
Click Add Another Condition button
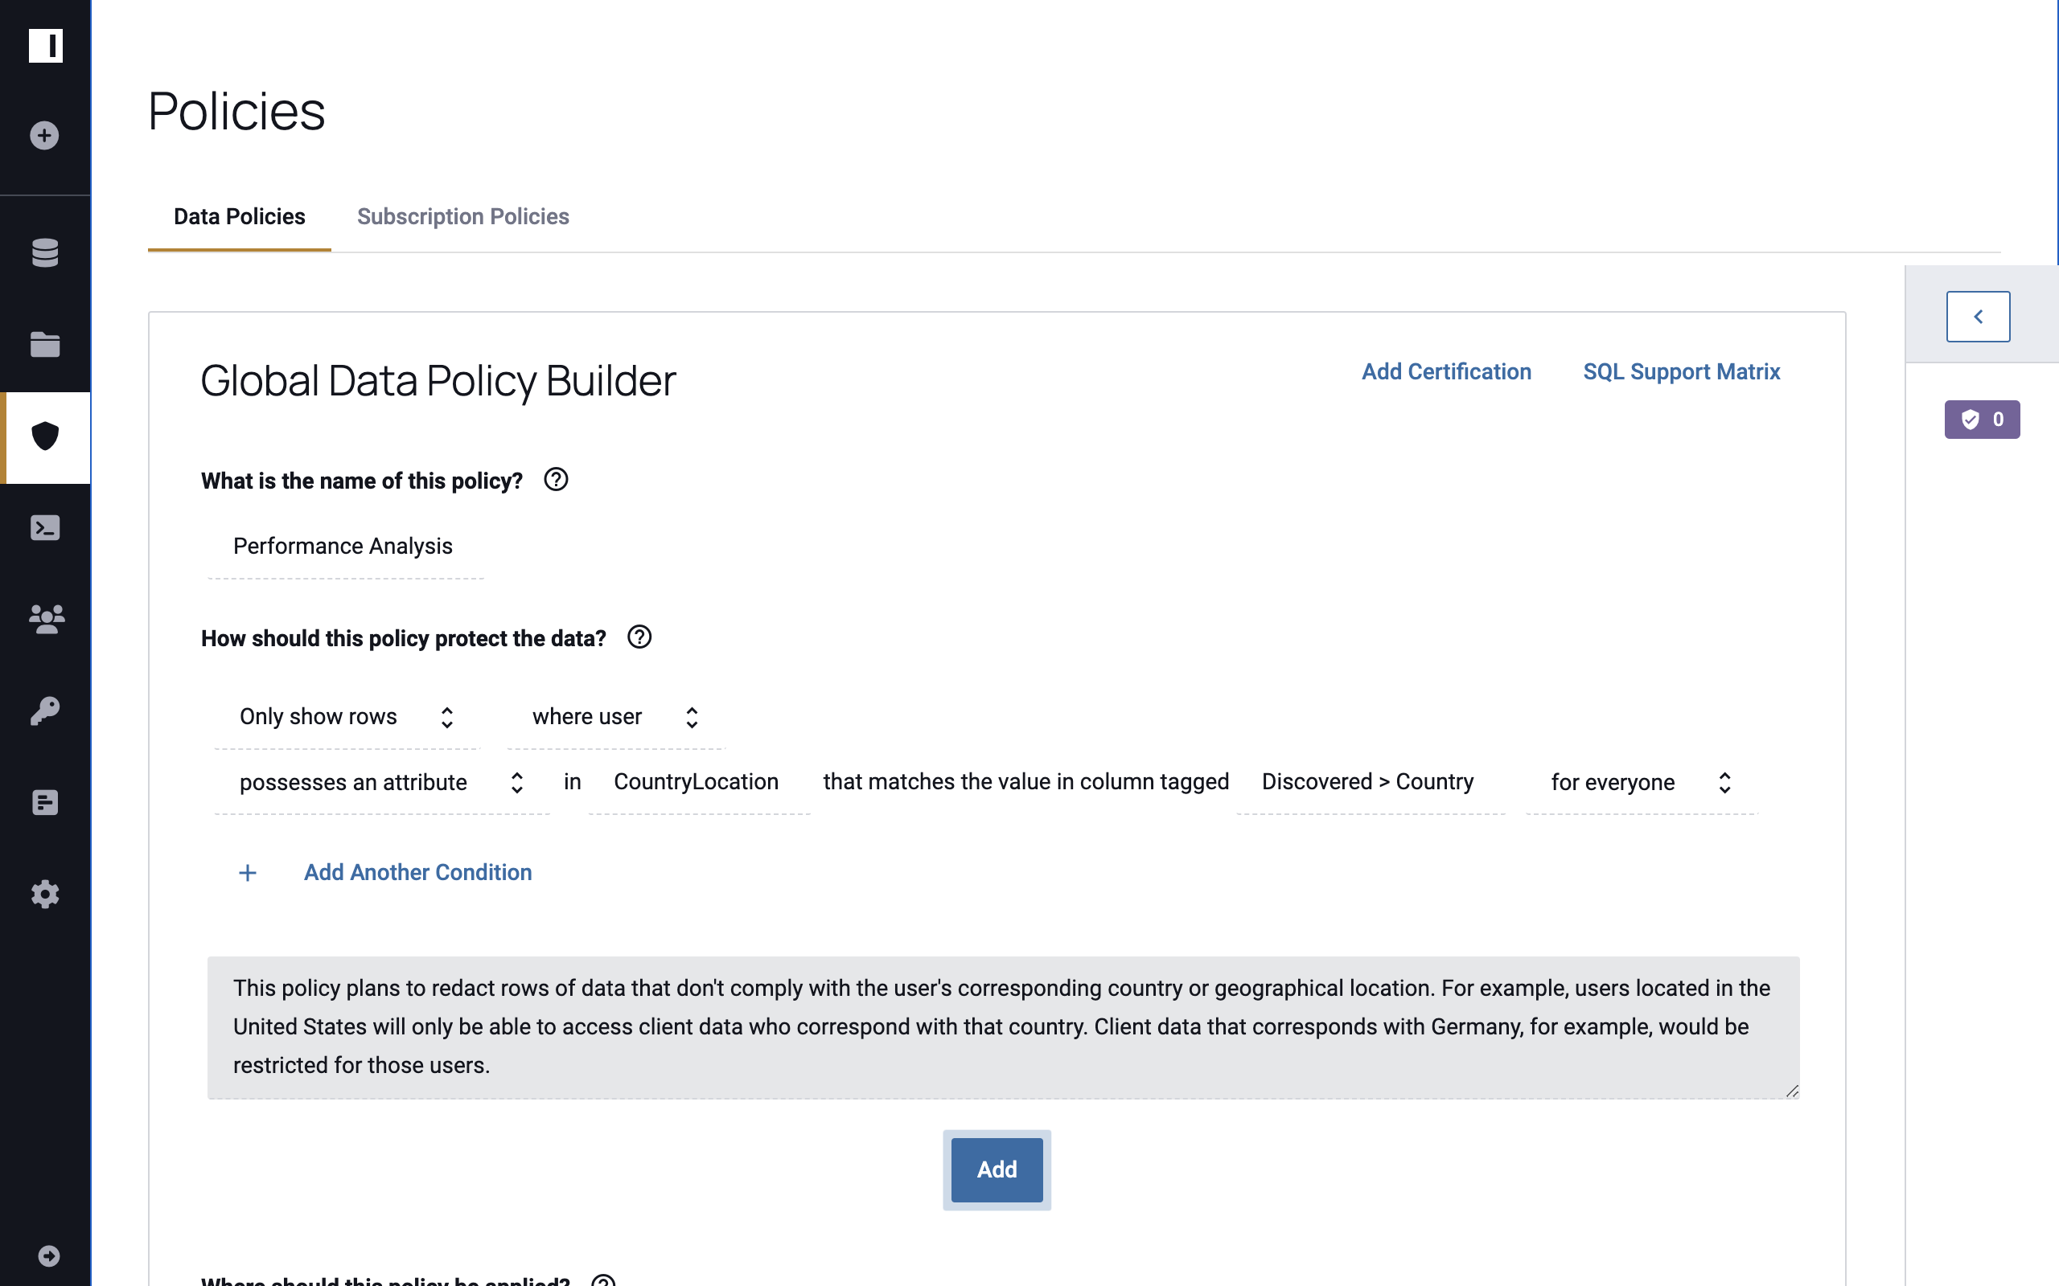[x=418, y=871]
